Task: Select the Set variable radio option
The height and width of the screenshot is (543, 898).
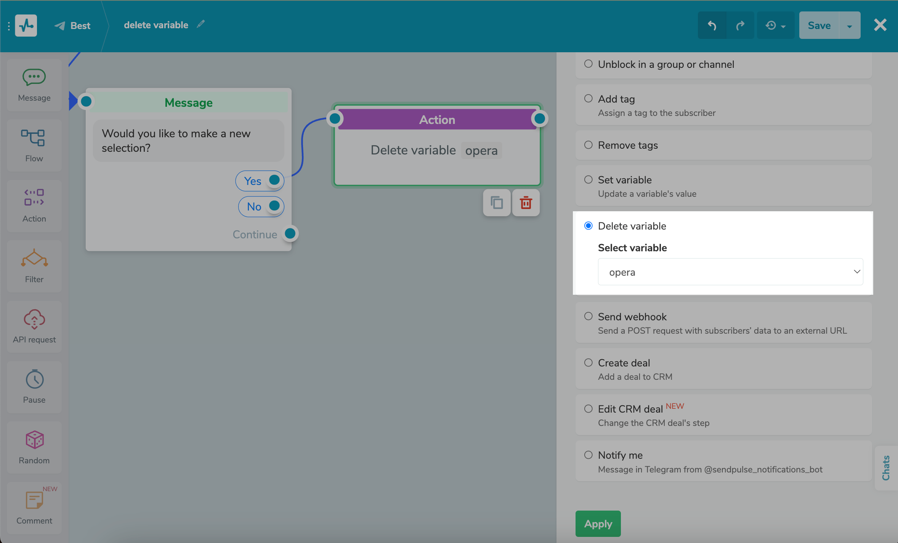Action: [x=589, y=180]
